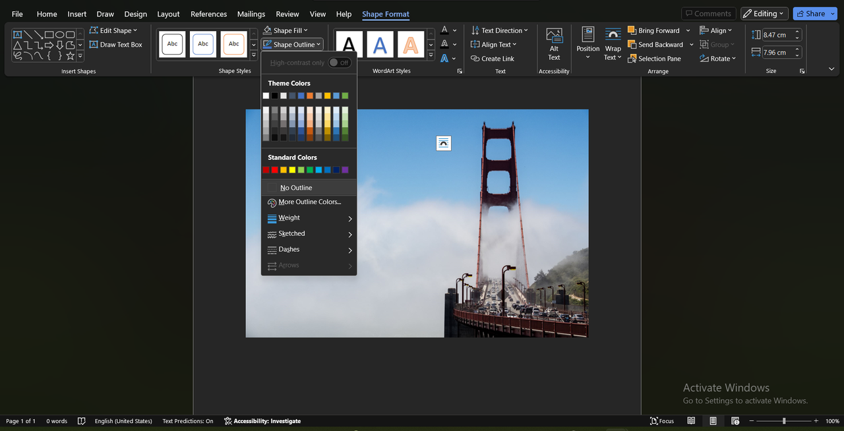This screenshot has height=431, width=844.
Task: Open the Mailings ribbon tab
Action: (251, 14)
